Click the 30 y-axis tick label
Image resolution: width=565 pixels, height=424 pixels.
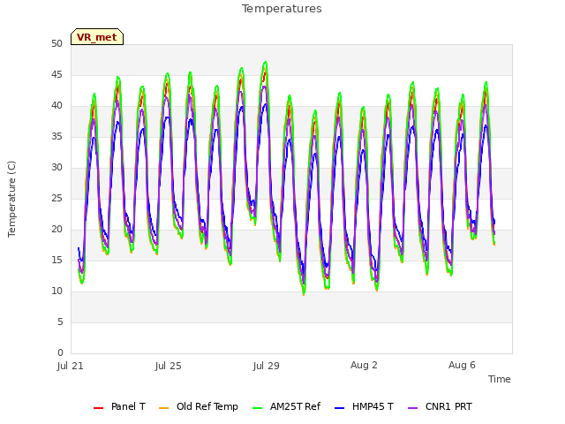[x=56, y=168]
